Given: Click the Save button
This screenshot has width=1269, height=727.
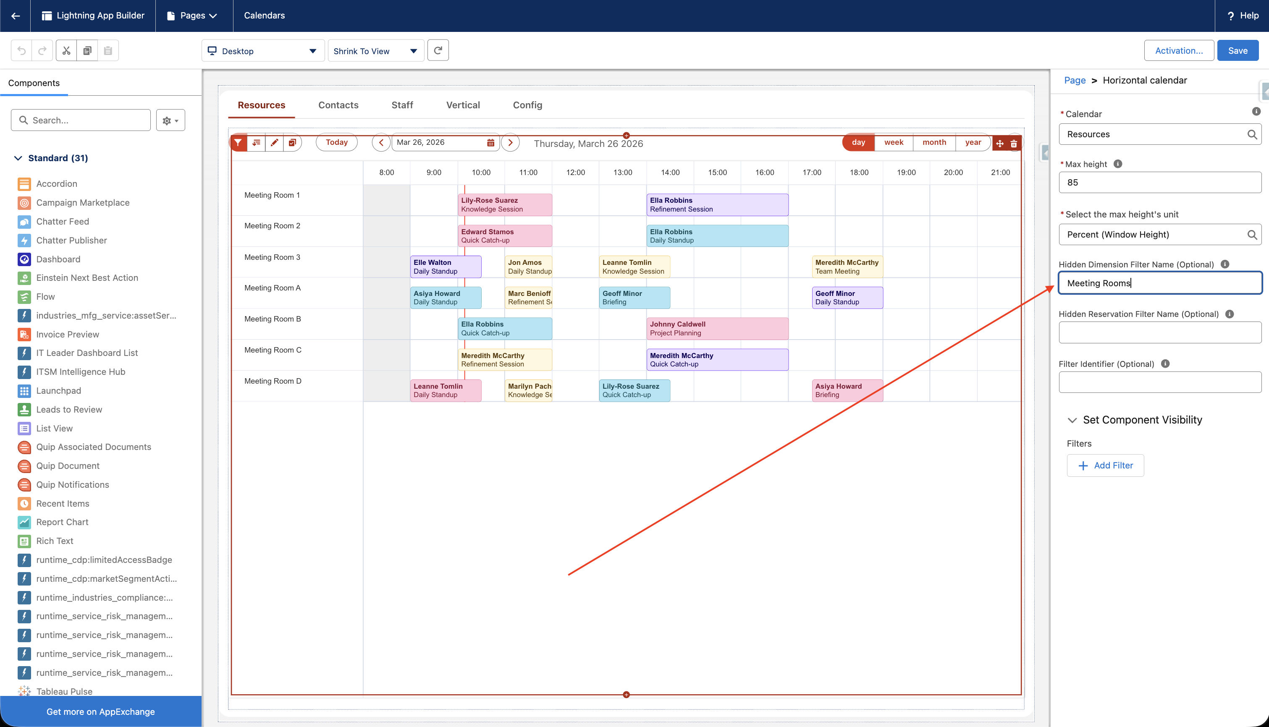Looking at the screenshot, I should tap(1238, 50).
